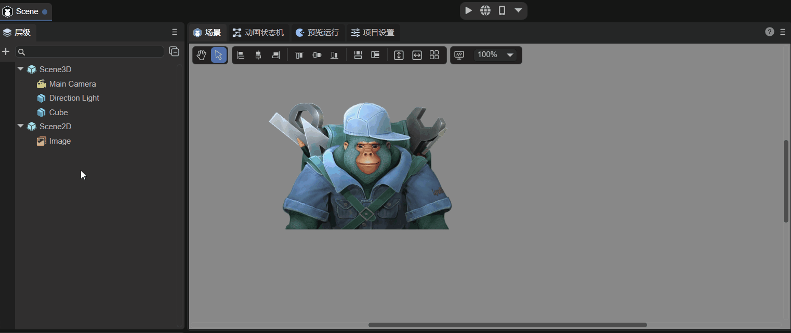The height and width of the screenshot is (333, 791).
Task: Focus the hierarchy search field
Action: 90,52
